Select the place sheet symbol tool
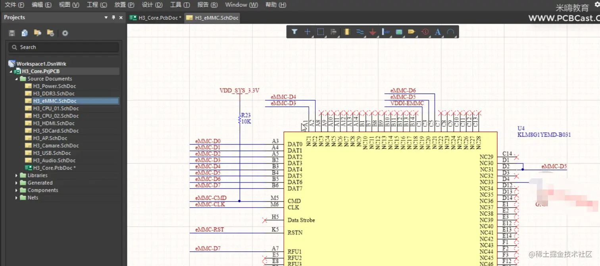Image resolution: width=600 pixels, height=266 pixels. coord(399,32)
